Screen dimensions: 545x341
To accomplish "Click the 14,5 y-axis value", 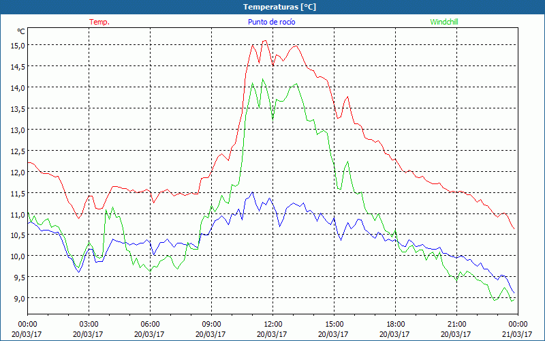I will pos(18,66).
